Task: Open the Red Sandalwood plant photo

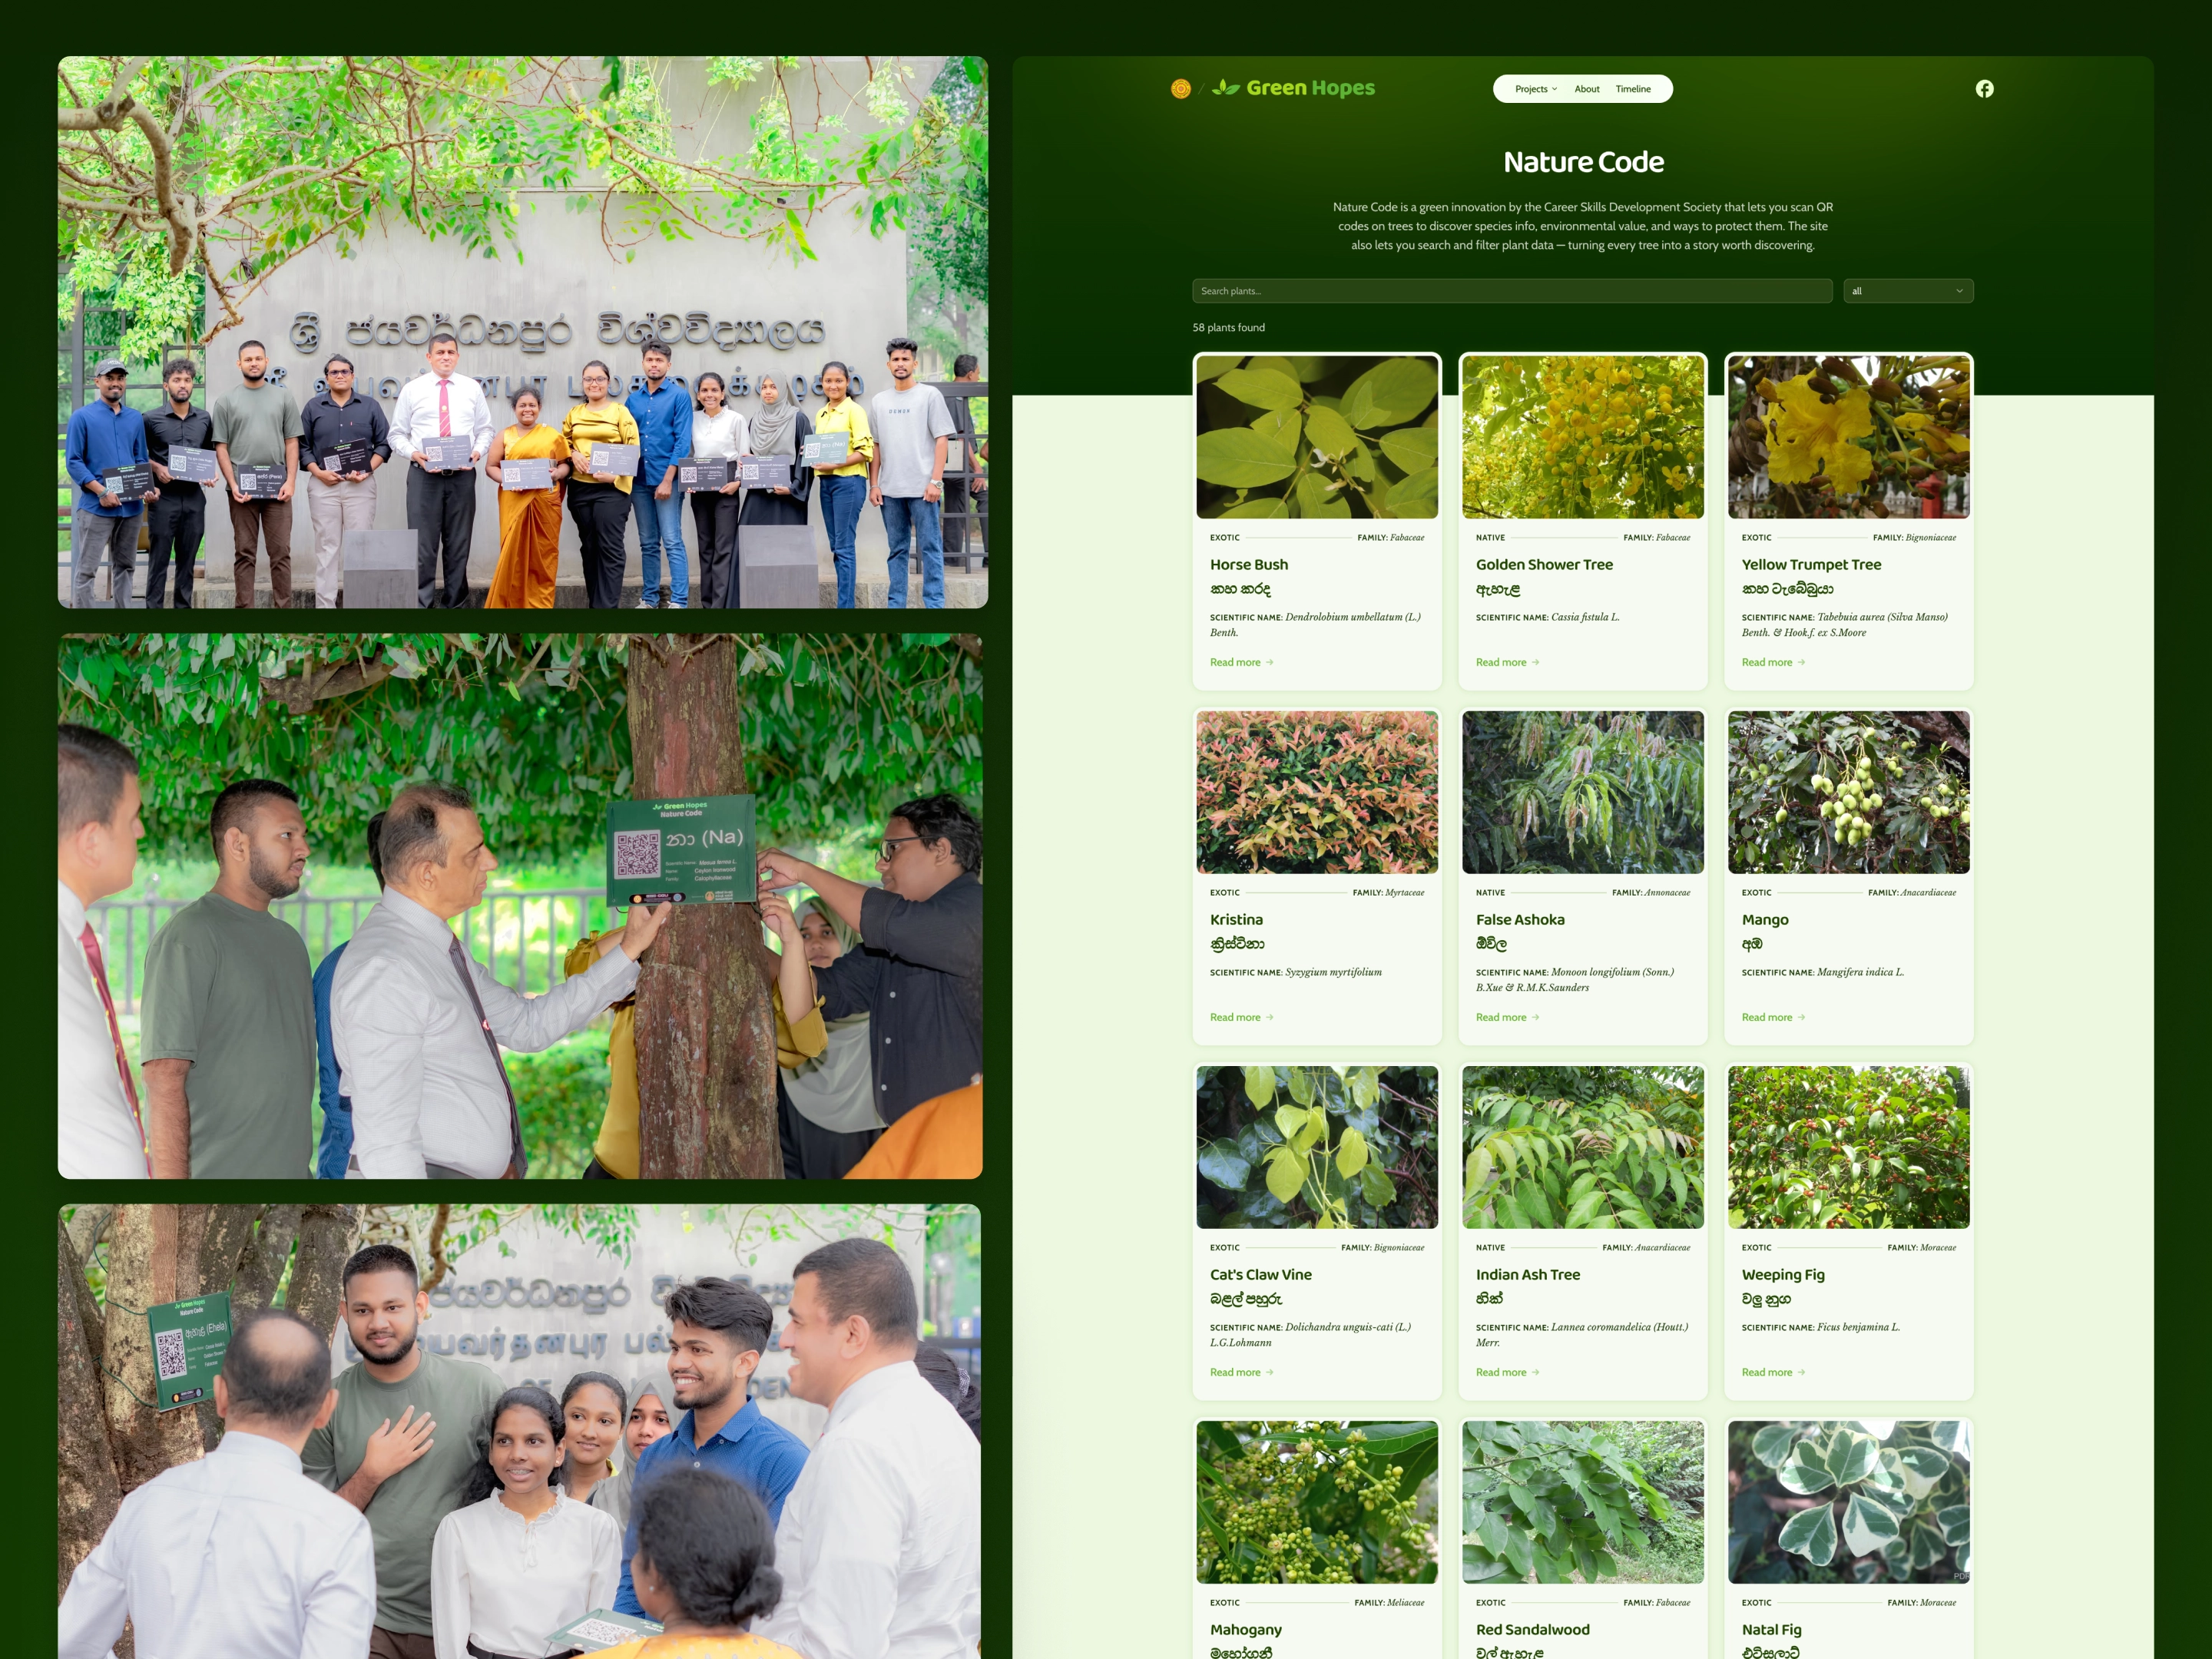Action: coord(1583,1502)
